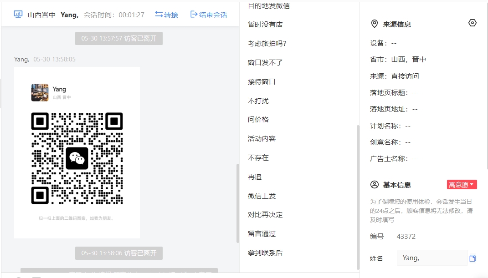
Task: Select quick reply 不打扰
Action: [x=258, y=101]
